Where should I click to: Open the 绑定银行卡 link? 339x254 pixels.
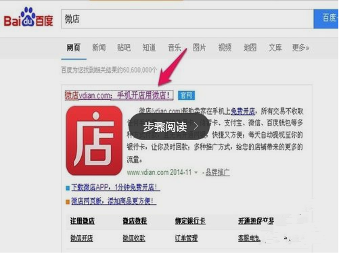point(190,221)
